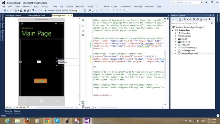Click the Save All toolbar icon
The image size is (220, 124).
pos(28,11)
